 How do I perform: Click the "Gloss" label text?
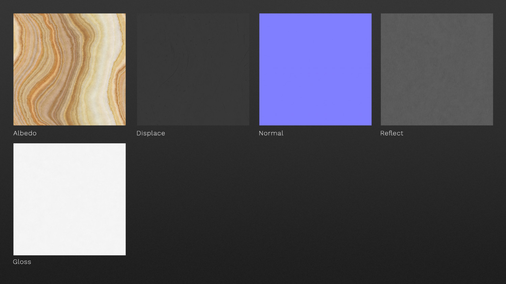pyautogui.click(x=22, y=262)
